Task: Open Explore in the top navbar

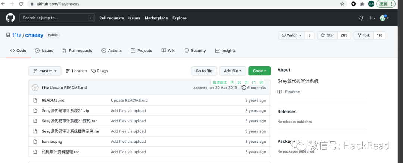Action: 179,18
